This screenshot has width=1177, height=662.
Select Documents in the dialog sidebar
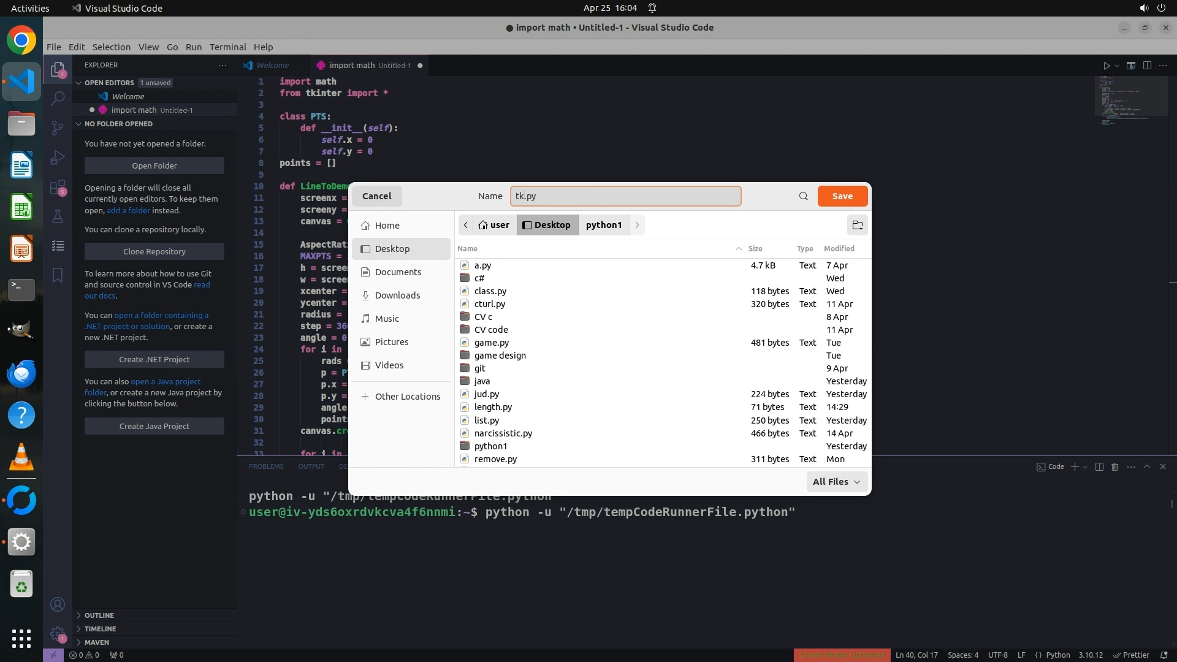(398, 272)
